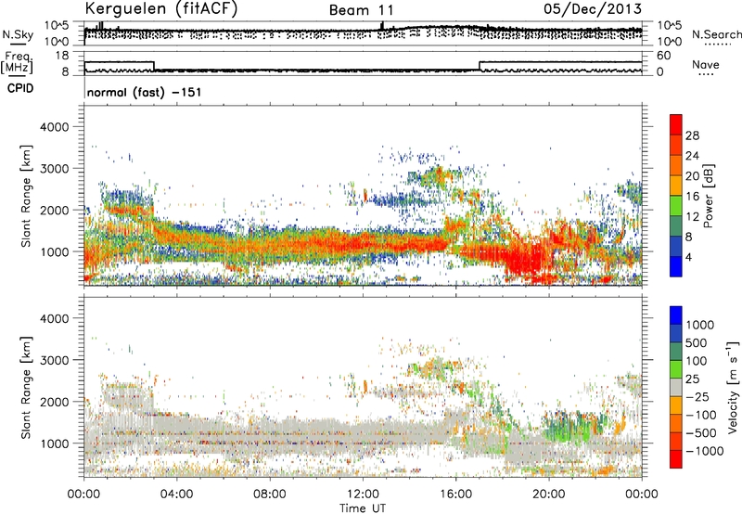Click the positive "1000" velocity colorbar label

pyautogui.click(x=700, y=325)
